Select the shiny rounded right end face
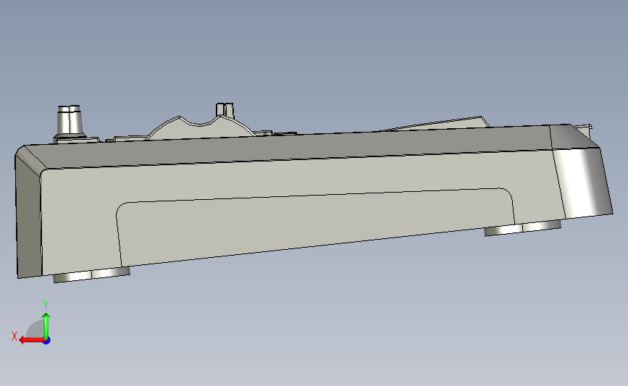This screenshot has height=386, width=628. (583, 182)
